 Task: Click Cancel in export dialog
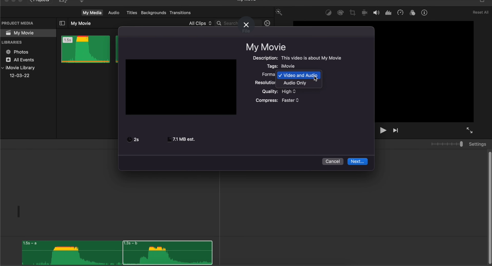pyautogui.click(x=332, y=161)
